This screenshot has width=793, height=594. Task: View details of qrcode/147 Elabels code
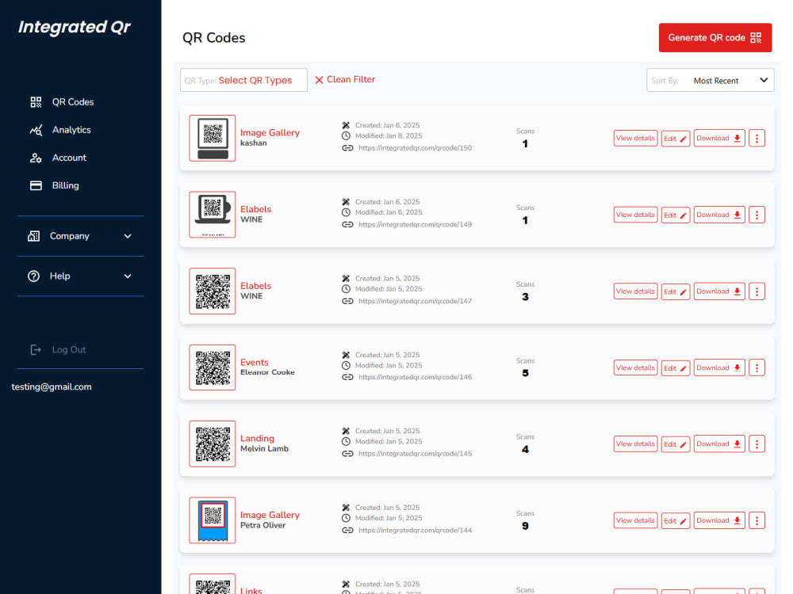point(635,291)
